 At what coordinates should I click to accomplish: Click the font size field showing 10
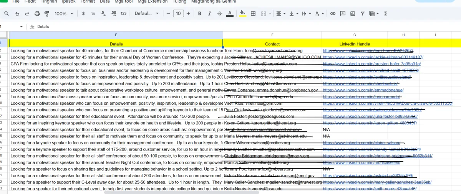(178, 13)
